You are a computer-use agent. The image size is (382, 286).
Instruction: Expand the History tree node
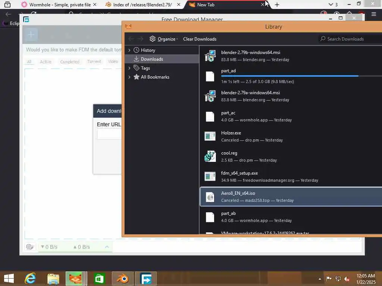129,50
